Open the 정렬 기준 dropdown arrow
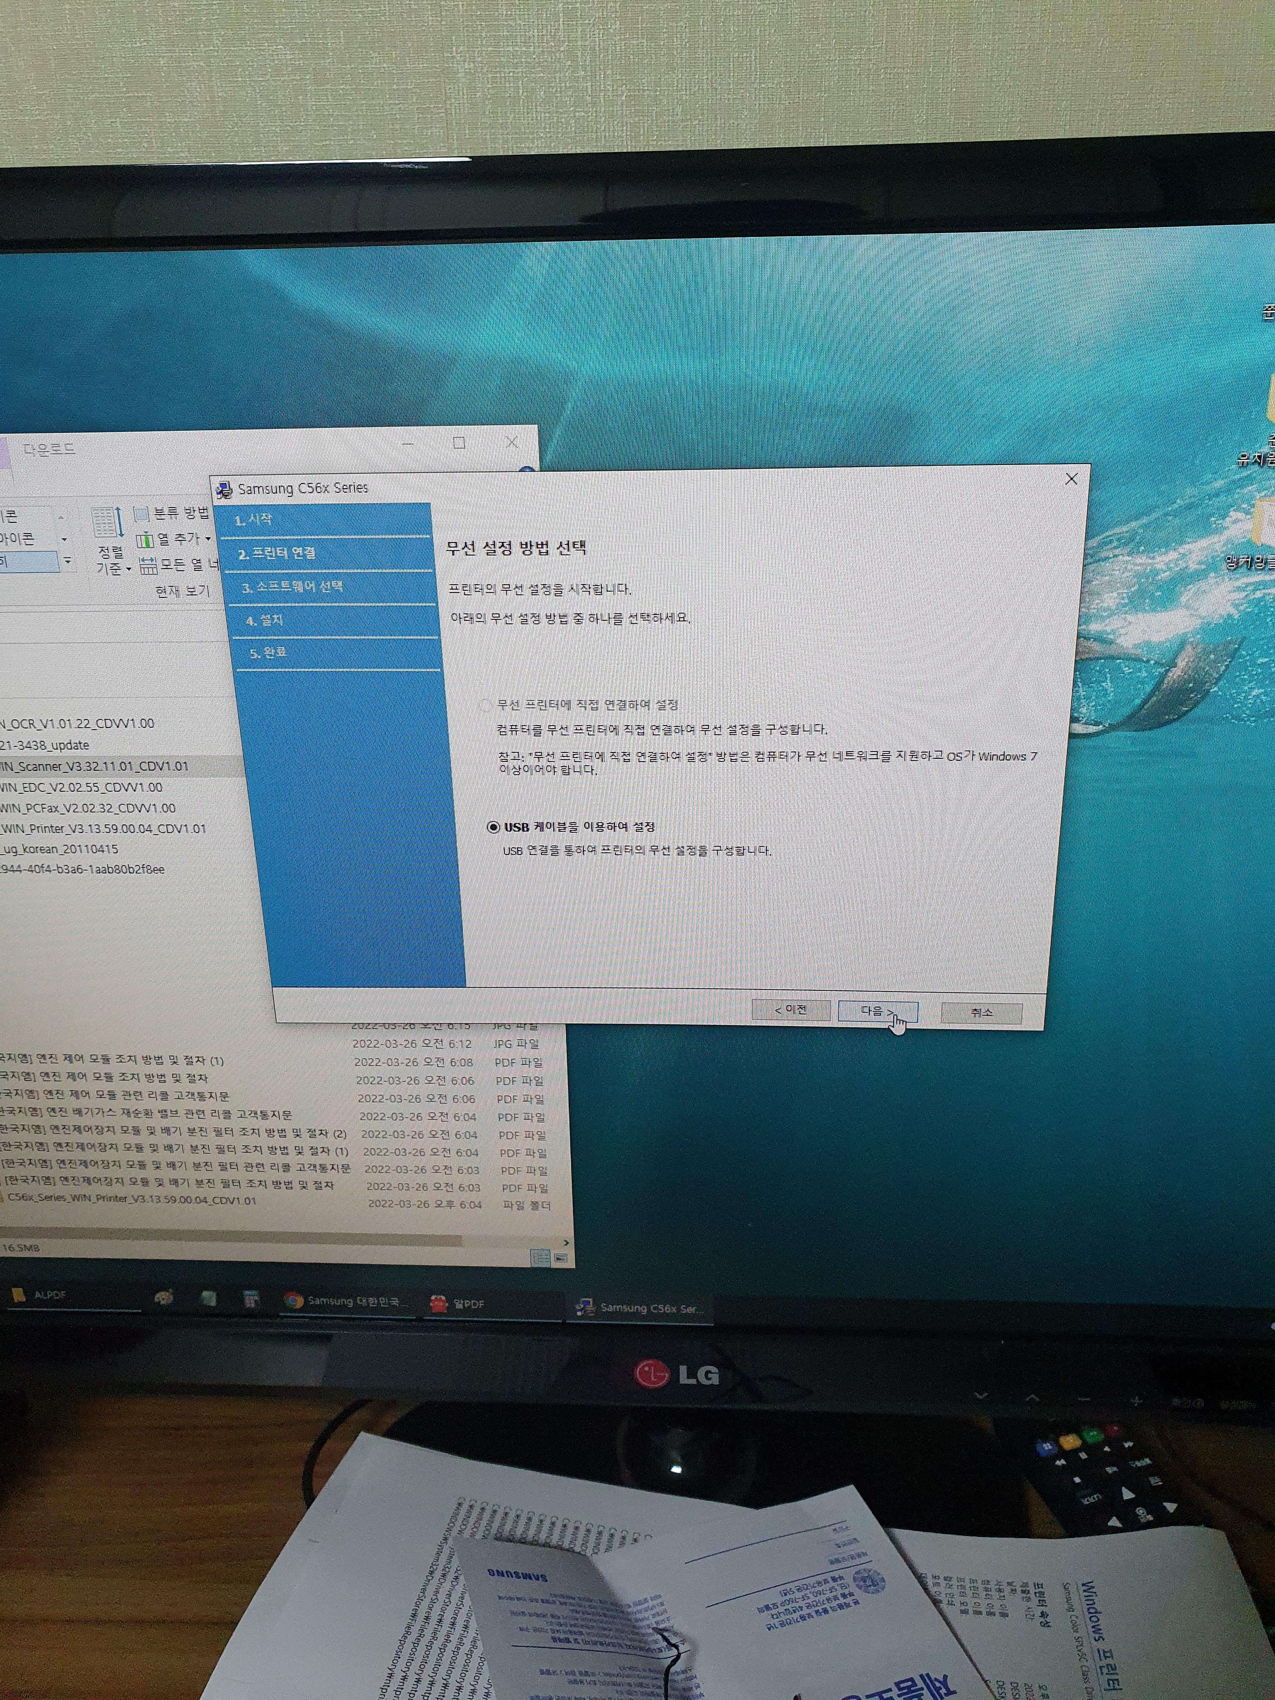This screenshot has width=1275, height=1700. pyautogui.click(x=128, y=570)
